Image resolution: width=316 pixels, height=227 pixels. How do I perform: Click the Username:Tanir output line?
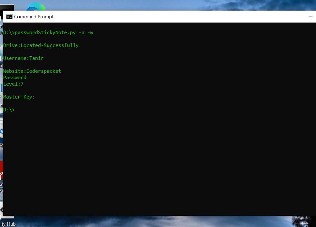(24, 58)
